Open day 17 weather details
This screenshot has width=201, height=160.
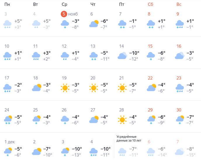click(7, 78)
